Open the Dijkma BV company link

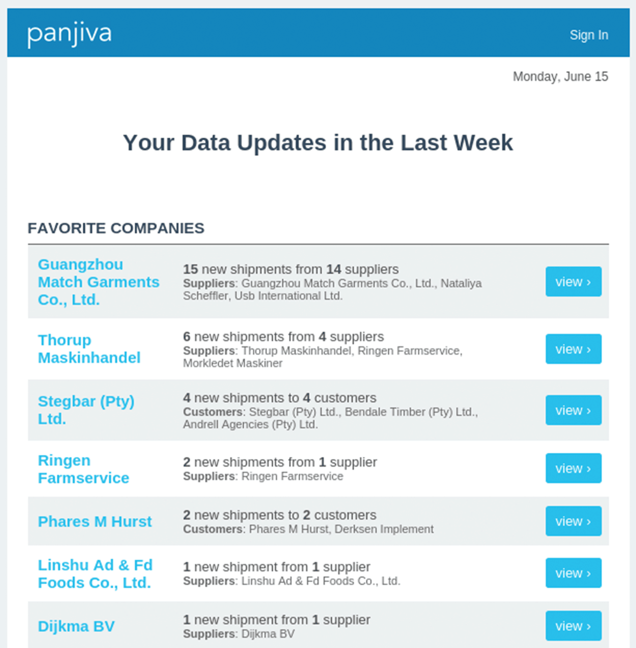(x=76, y=626)
